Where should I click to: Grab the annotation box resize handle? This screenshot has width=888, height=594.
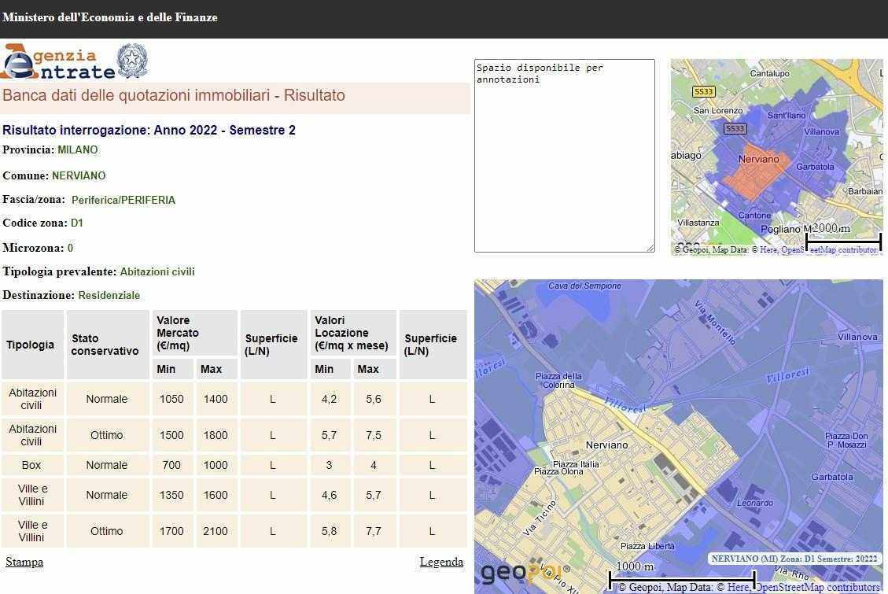pyautogui.click(x=650, y=249)
